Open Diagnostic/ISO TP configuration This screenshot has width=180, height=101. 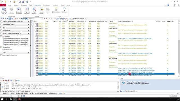4,11
